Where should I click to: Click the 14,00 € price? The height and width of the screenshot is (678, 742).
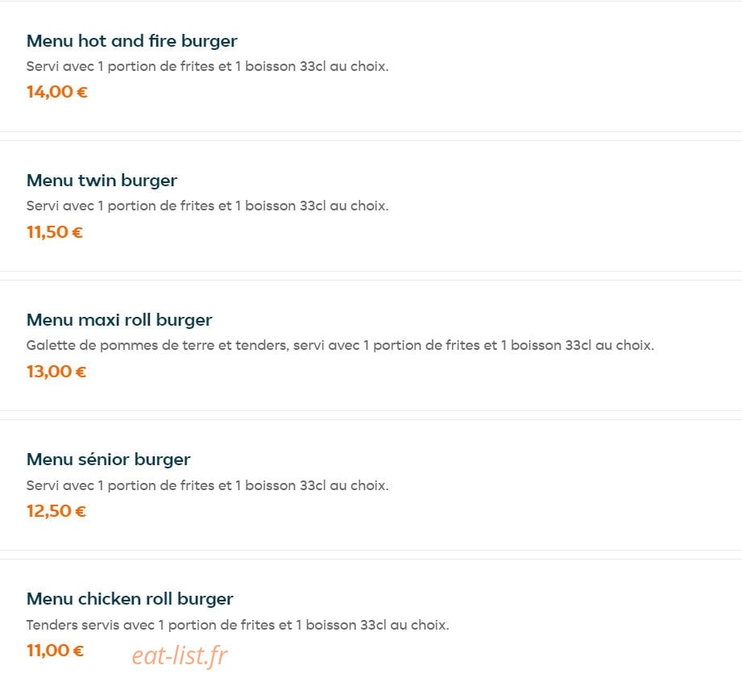coord(56,92)
